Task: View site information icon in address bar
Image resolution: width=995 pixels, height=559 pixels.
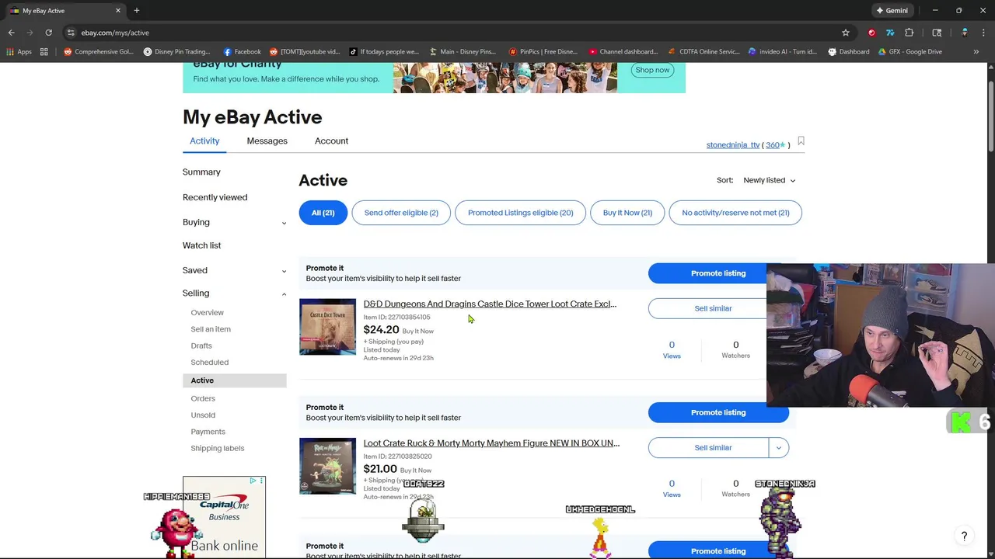Action: pos(70,33)
